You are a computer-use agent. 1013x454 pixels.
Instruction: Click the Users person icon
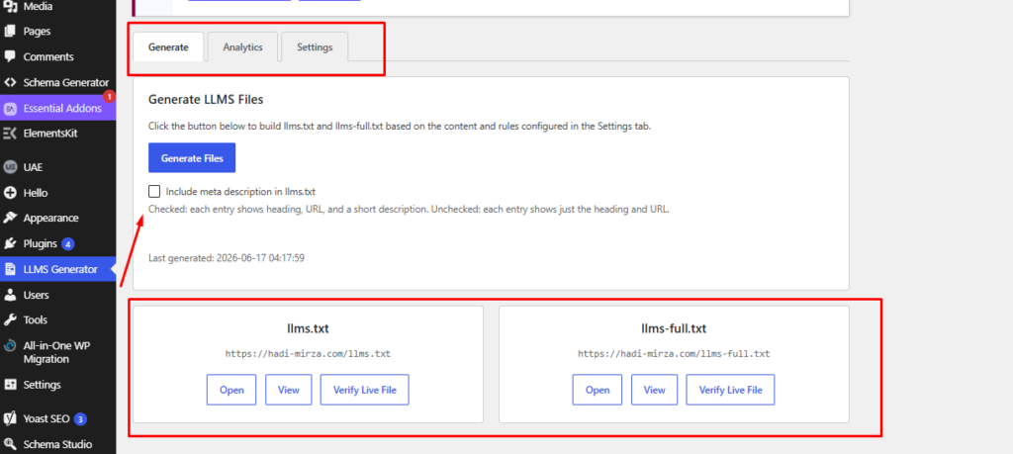pyautogui.click(x=10, y=295)
